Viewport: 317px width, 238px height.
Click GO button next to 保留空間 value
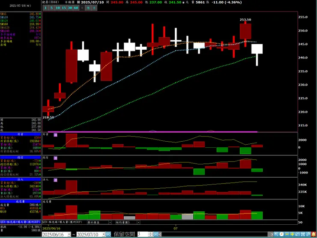point(156,235)
